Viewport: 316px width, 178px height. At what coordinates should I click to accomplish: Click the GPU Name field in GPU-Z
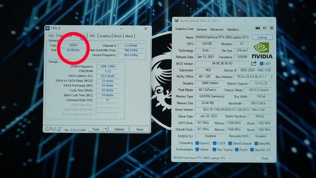[x=222, y=38]
